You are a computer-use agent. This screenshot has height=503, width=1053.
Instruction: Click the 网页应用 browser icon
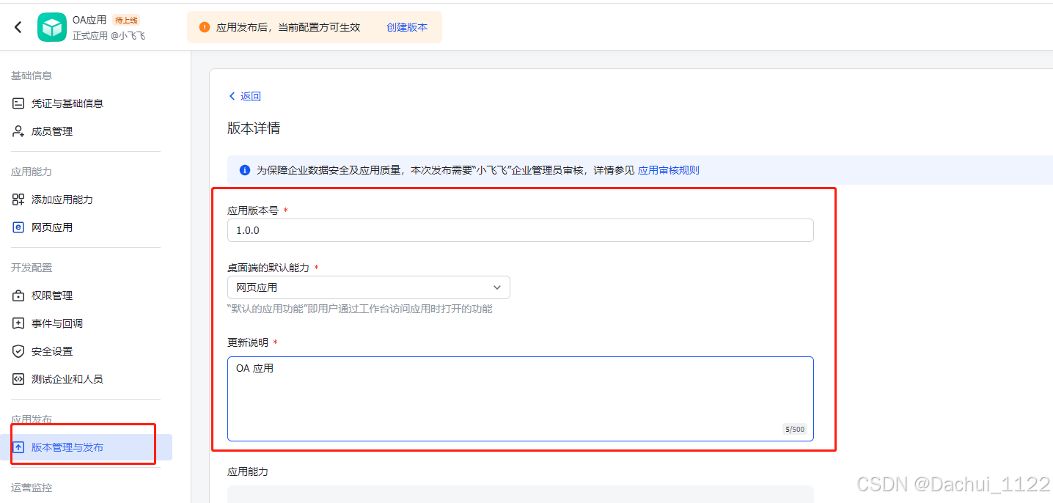point(18,227)
